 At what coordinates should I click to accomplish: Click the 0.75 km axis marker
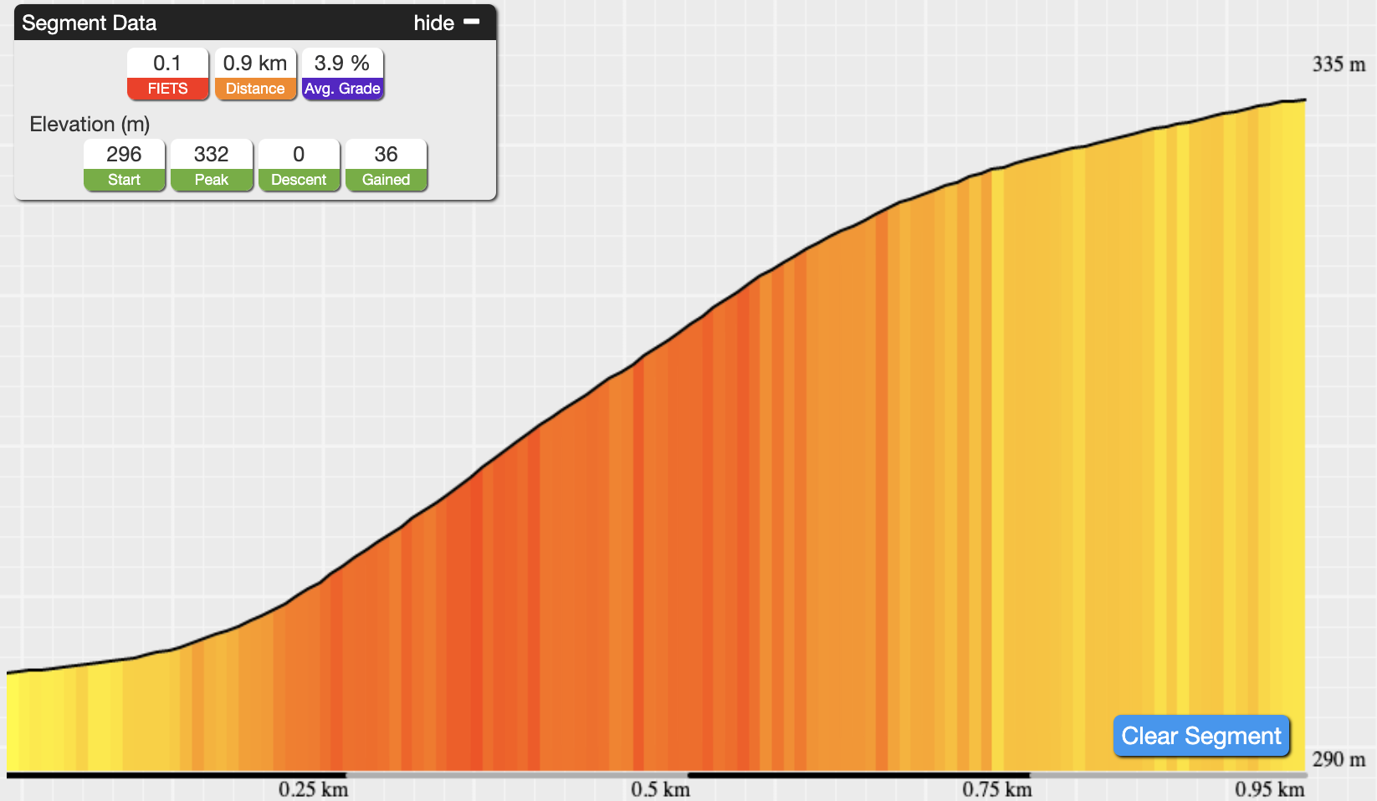point(996,789)
